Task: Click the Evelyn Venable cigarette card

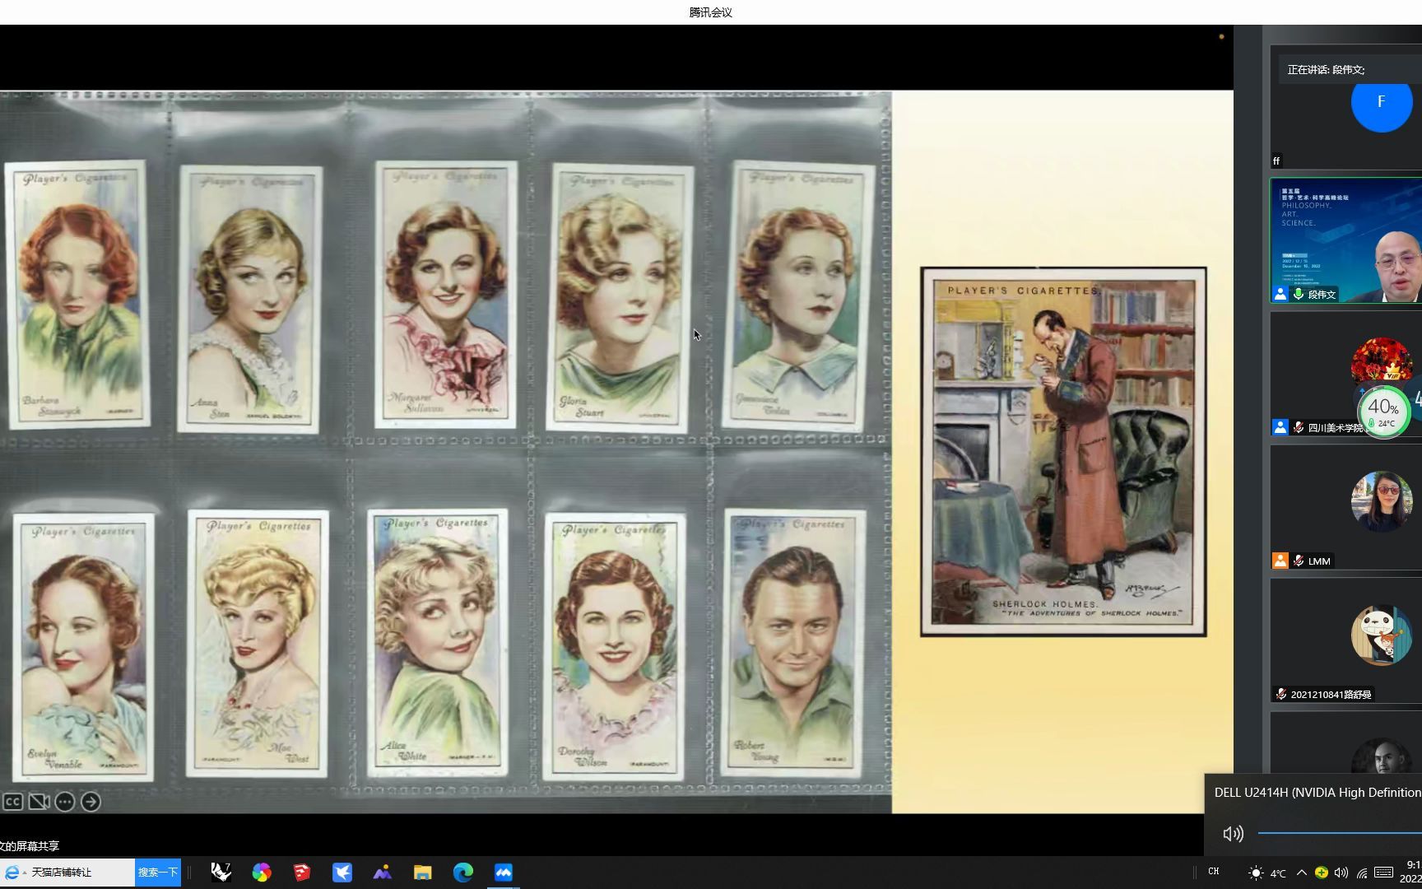Action: (x=84, y=646)
